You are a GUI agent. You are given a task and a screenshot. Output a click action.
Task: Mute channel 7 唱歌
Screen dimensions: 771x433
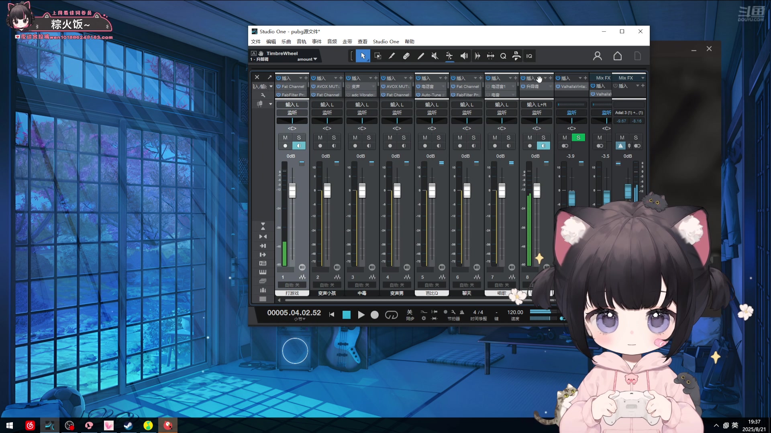[x=495, y=138]
